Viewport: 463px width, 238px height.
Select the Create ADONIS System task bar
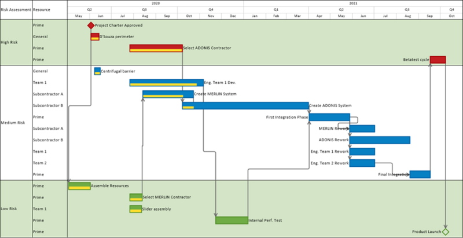click(x=245, y=106)
